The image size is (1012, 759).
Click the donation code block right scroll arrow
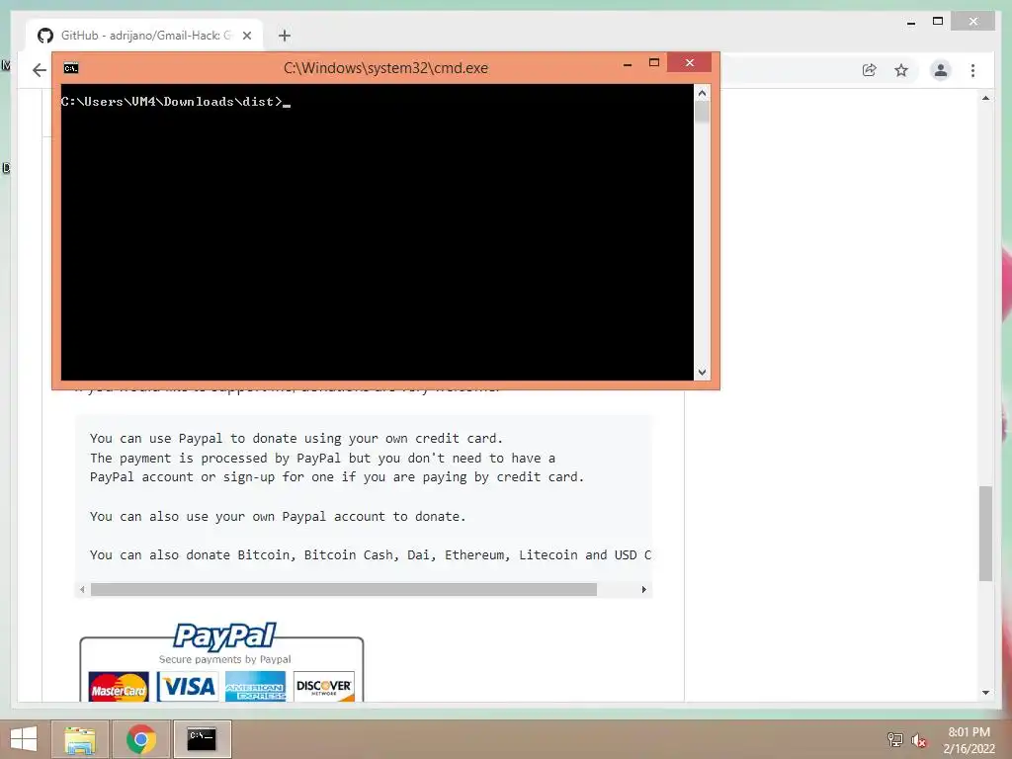click(643, 589)
